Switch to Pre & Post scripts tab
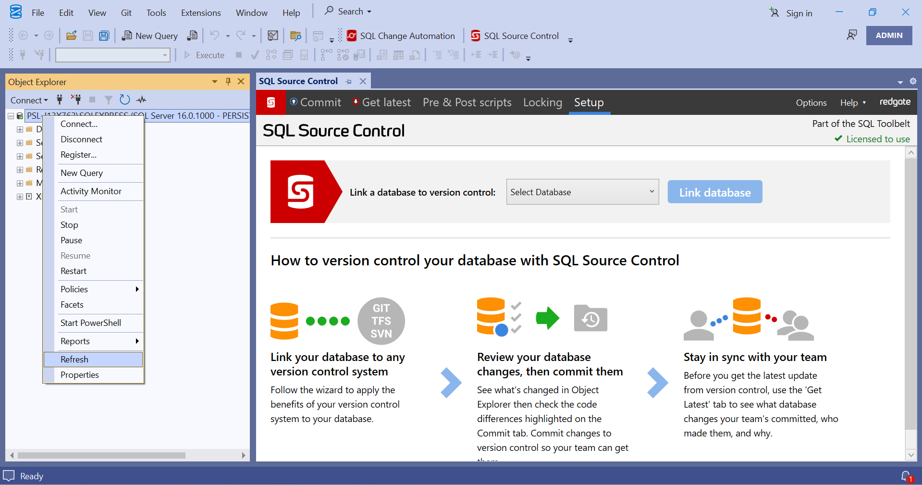Image resolution: width=922 pixels, height=485 pixels. [x=467, y=102]
